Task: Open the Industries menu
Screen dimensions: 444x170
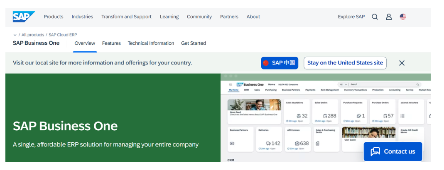Action: [x=82, y=17]
